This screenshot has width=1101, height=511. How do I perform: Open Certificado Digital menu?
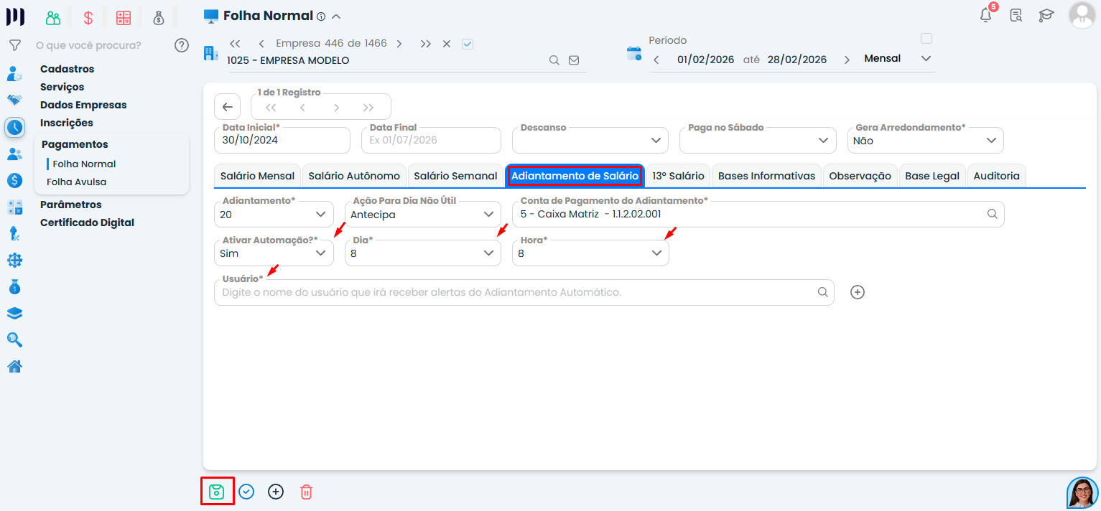tap(87, 222)
